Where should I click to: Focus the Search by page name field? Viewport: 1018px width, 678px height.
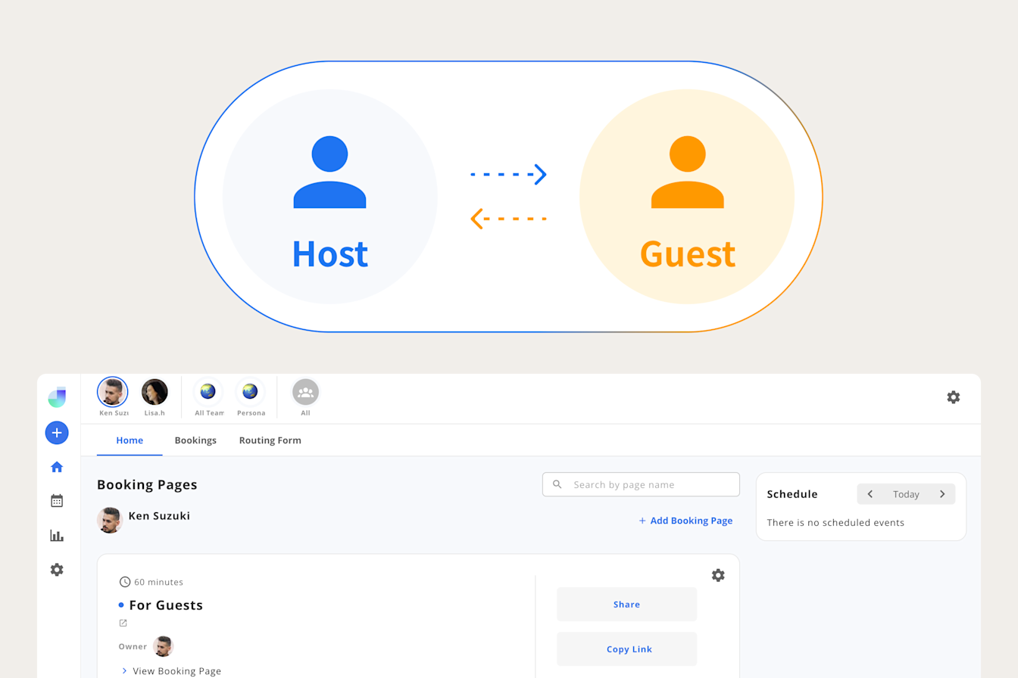(641, 484)
